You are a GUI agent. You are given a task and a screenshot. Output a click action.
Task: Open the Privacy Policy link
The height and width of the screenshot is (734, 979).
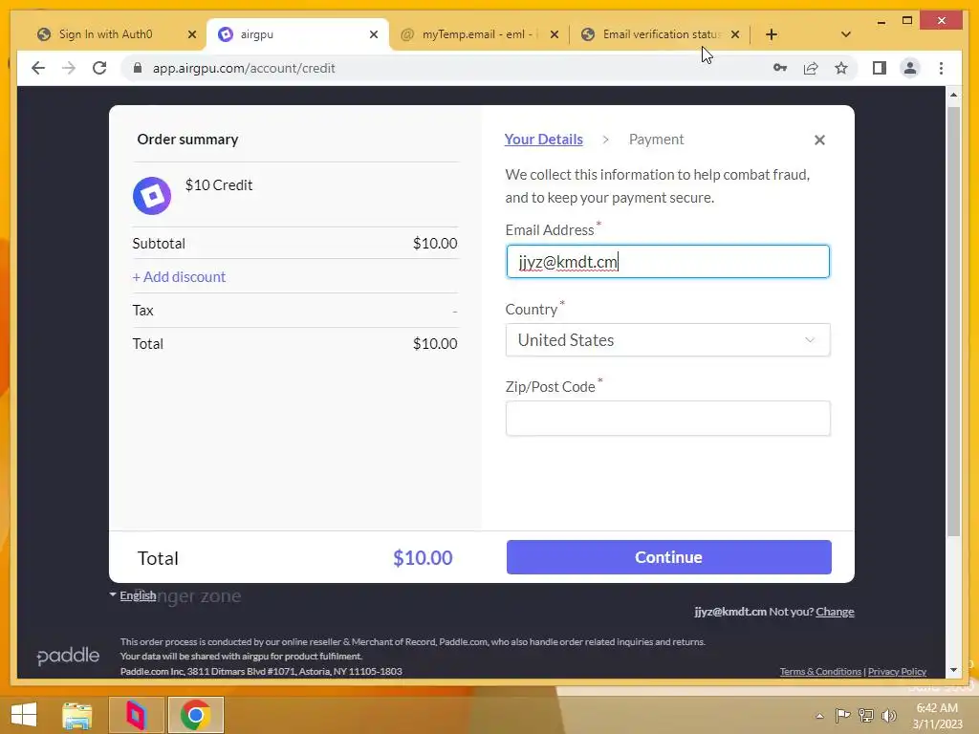[x=897, y=672]
